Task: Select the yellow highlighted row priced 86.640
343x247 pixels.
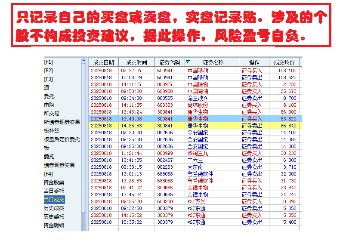Action: click(195, 126)
